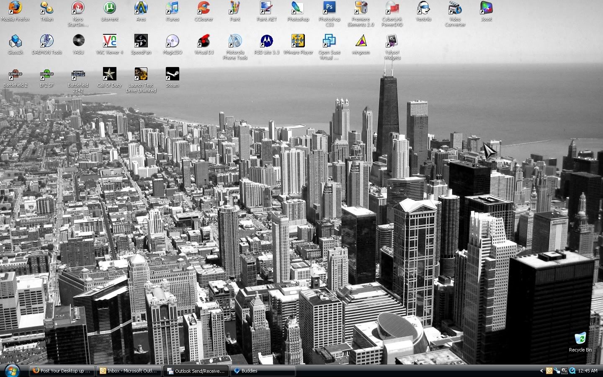Screen dimensions: 603x377
Task: Launch the Virtual DJ icon
Action: pyautogui.click(x=204, y=44)
